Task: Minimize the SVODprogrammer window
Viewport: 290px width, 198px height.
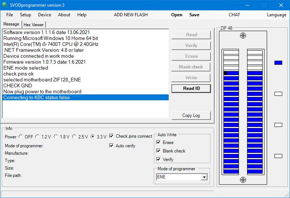Action: 247,5
